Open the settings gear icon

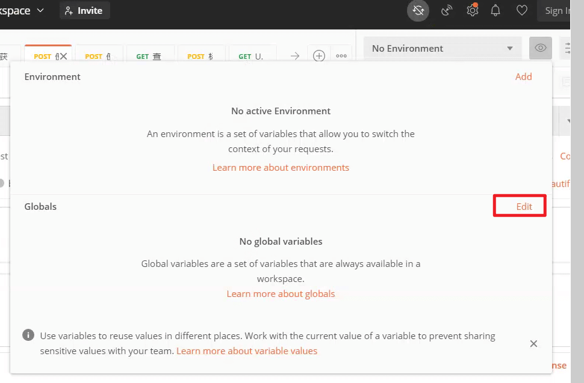pyautogui.click(x=473, y=11)
